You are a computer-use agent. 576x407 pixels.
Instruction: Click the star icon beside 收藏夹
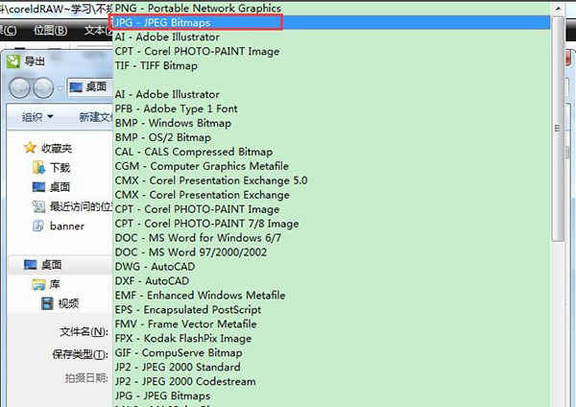point(30,148)
